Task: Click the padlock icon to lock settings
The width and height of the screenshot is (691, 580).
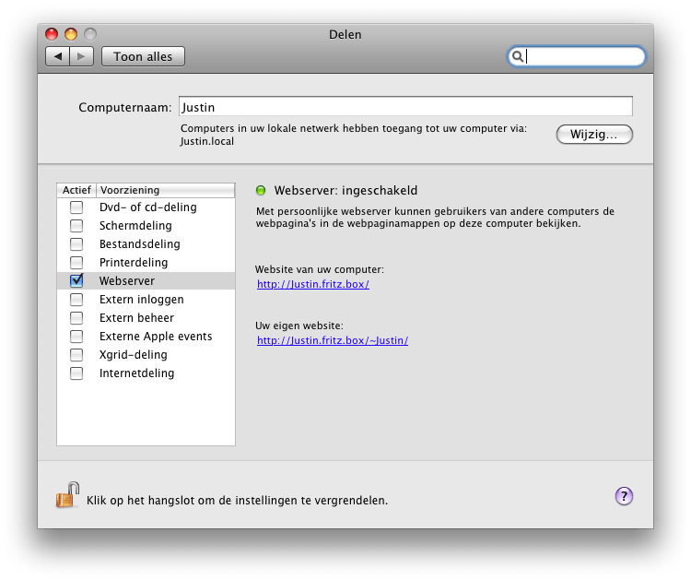Action: [67, 496]
